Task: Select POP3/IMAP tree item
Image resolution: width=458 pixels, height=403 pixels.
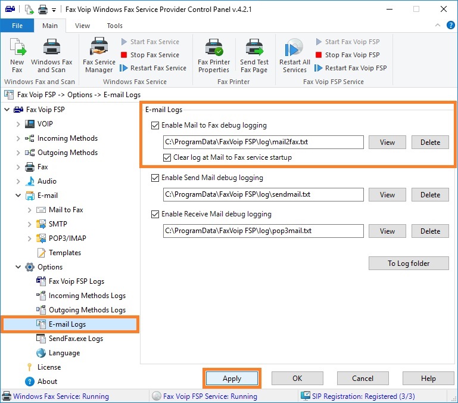Action: 67,238
